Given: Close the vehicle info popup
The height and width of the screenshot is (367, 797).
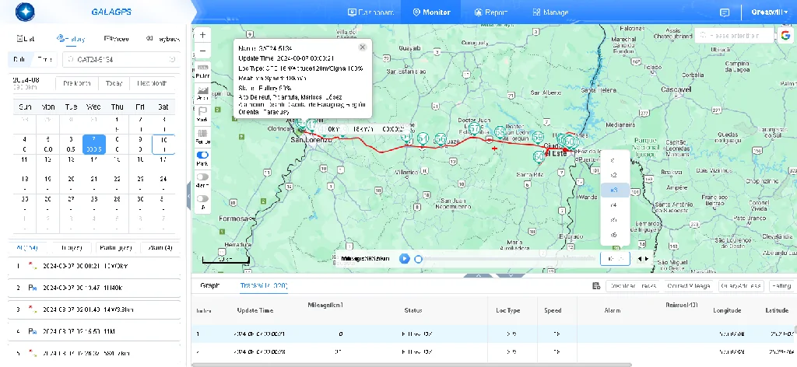Looking at the screenshot, I should pos(362,47).
